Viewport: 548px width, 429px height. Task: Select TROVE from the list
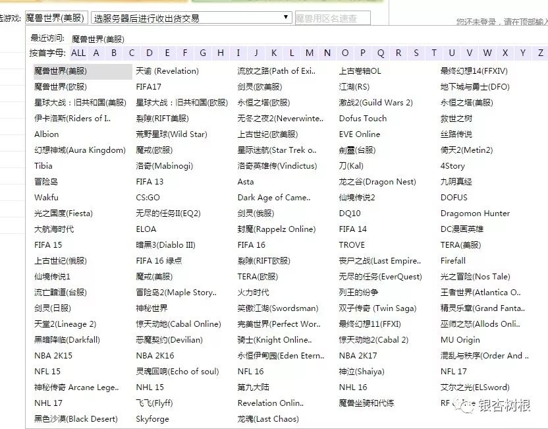click(x=352, y=244)
